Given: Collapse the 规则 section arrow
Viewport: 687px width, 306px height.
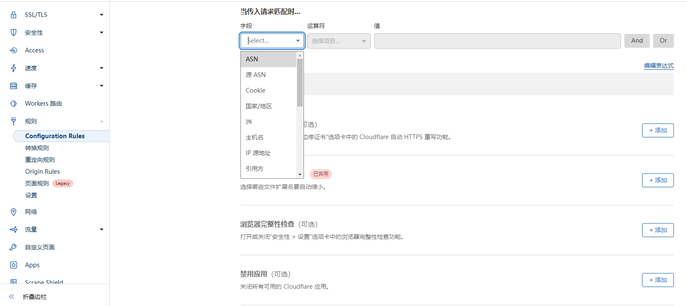Looking at the screenshot, I should (x=102, y=121).
